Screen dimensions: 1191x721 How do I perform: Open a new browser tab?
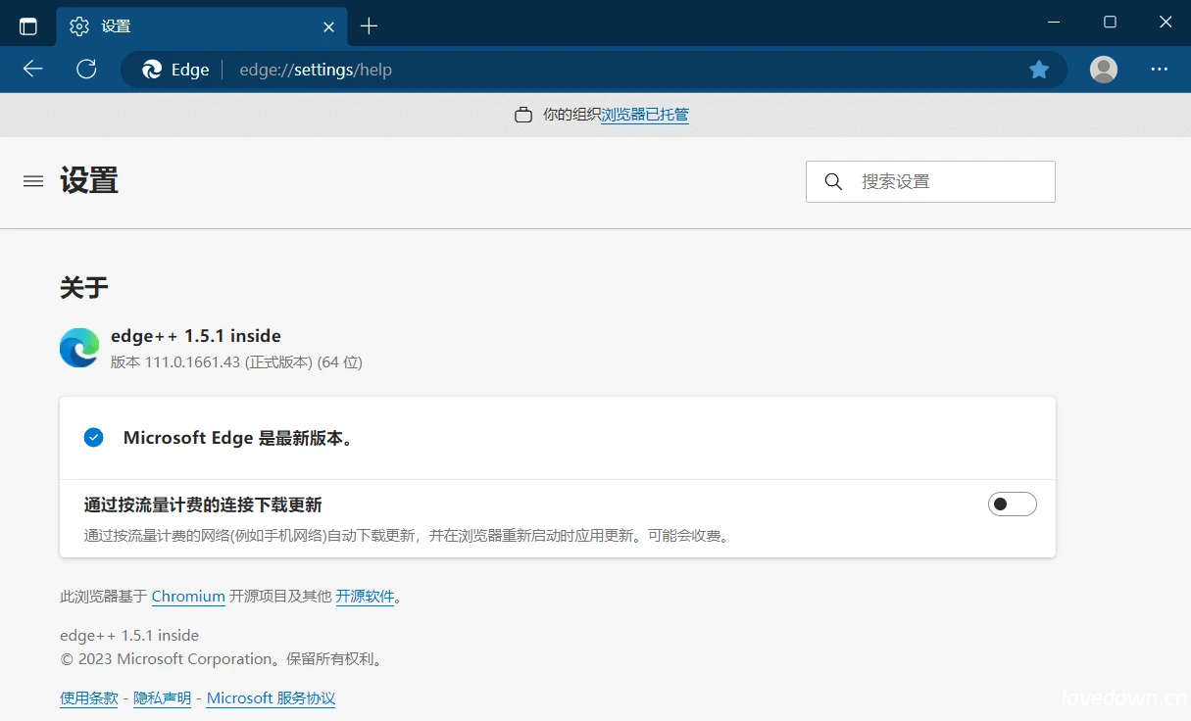click(369, 25)
